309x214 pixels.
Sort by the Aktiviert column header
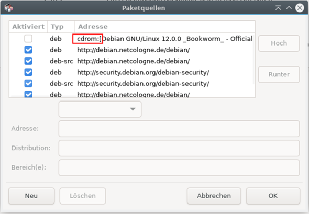(28, 27)
